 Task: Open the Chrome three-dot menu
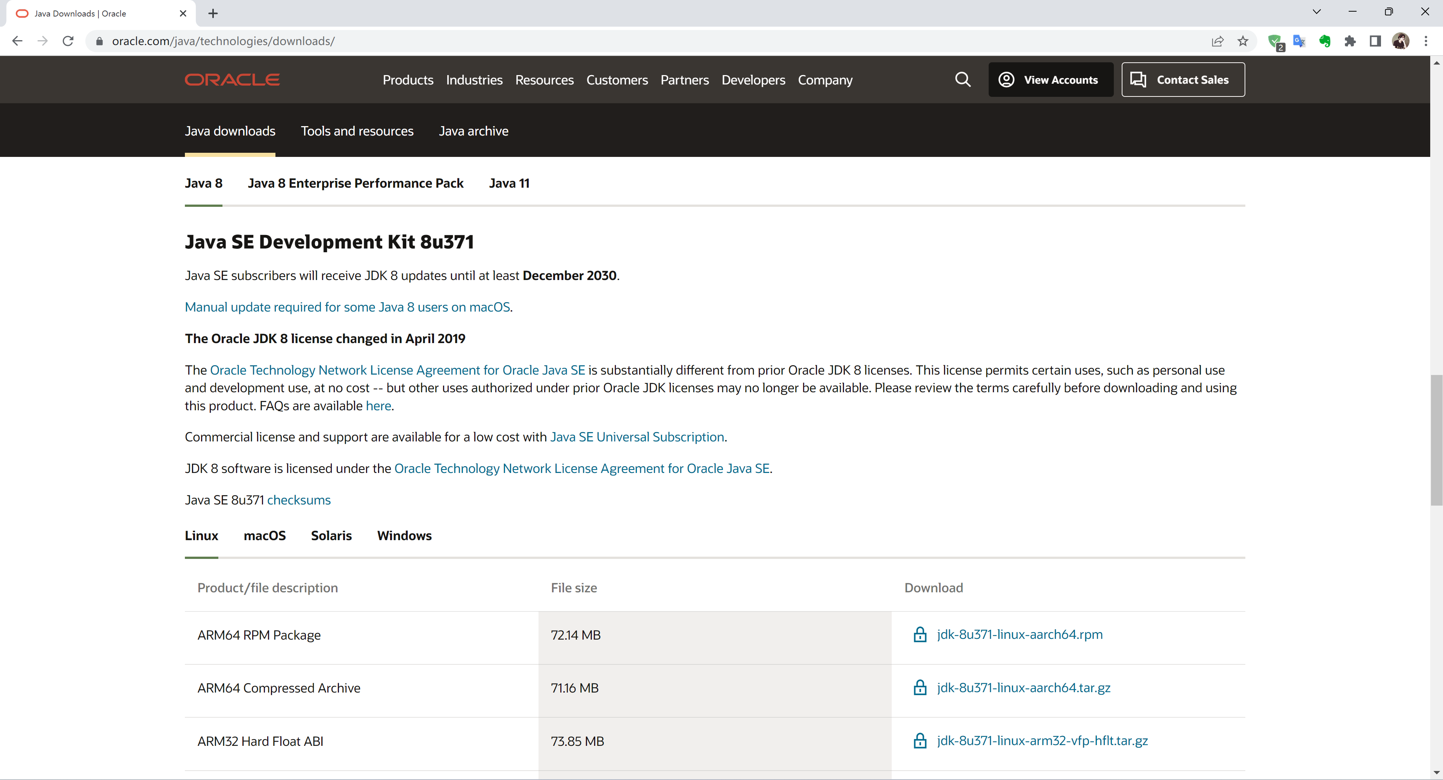click(1426, 41)
